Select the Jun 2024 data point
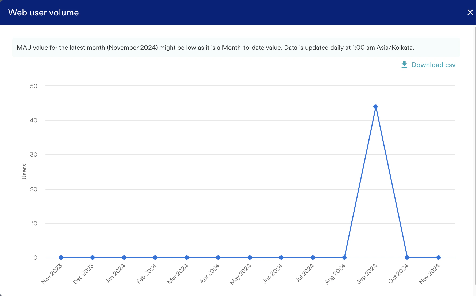The image size is (476, 296). point(281,257)
